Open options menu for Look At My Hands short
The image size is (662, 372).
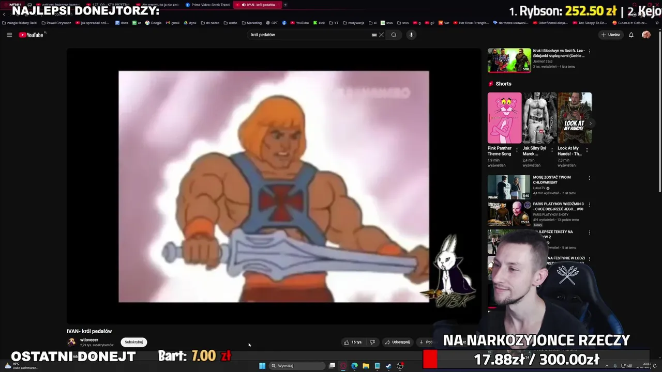pyautogui.click(x=586, y=150)
